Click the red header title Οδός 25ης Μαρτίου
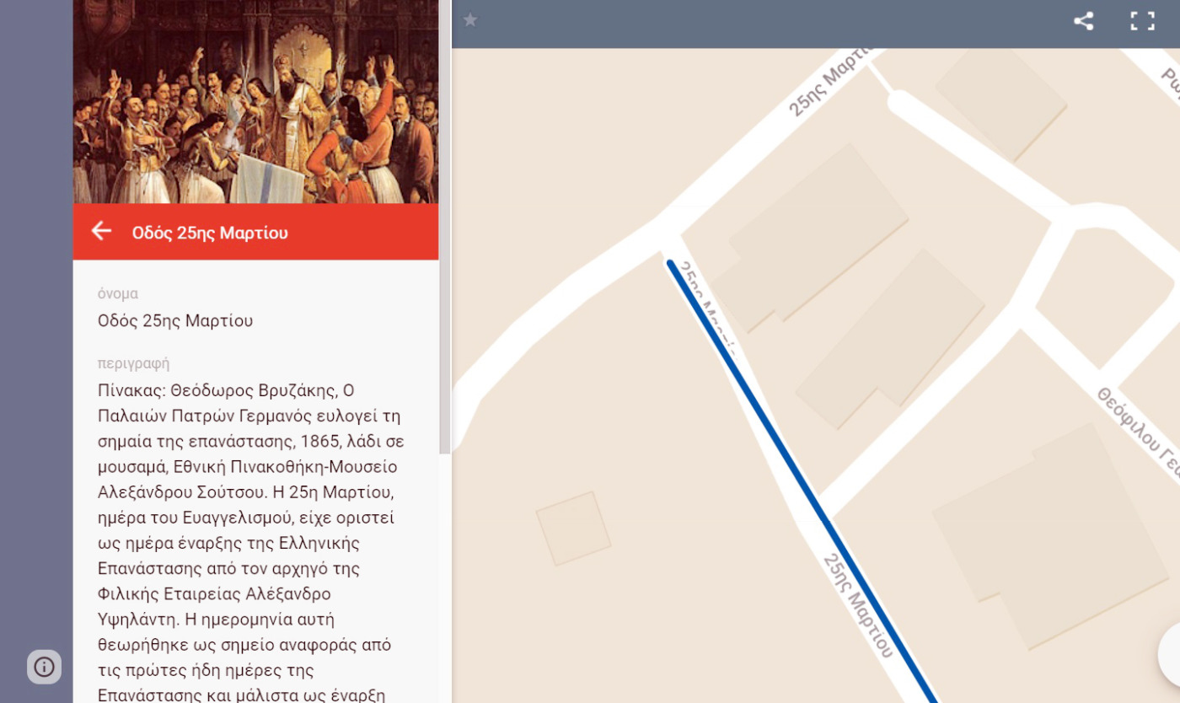This screenshot has height=703, width=1180. point(210,233)
